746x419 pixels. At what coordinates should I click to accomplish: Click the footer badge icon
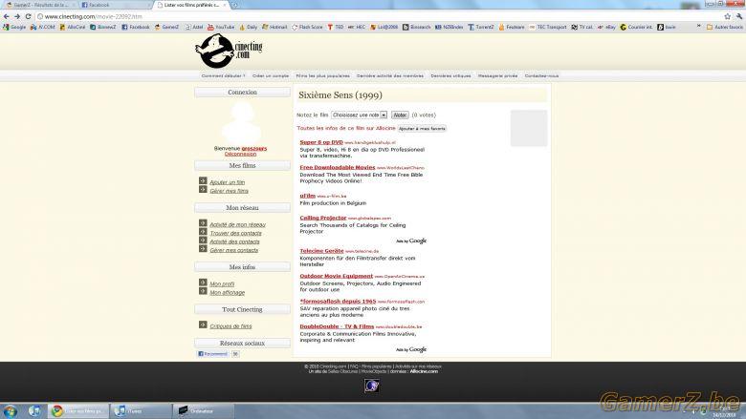(372, 386)
